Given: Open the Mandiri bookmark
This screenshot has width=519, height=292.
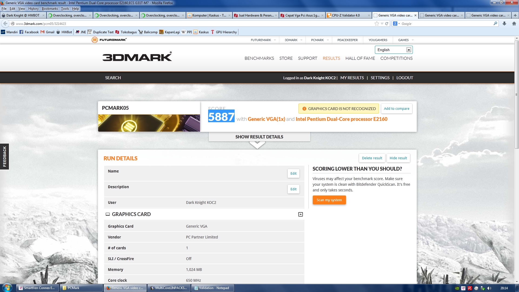Looking at the screenshot, I should tap(9, 32).
